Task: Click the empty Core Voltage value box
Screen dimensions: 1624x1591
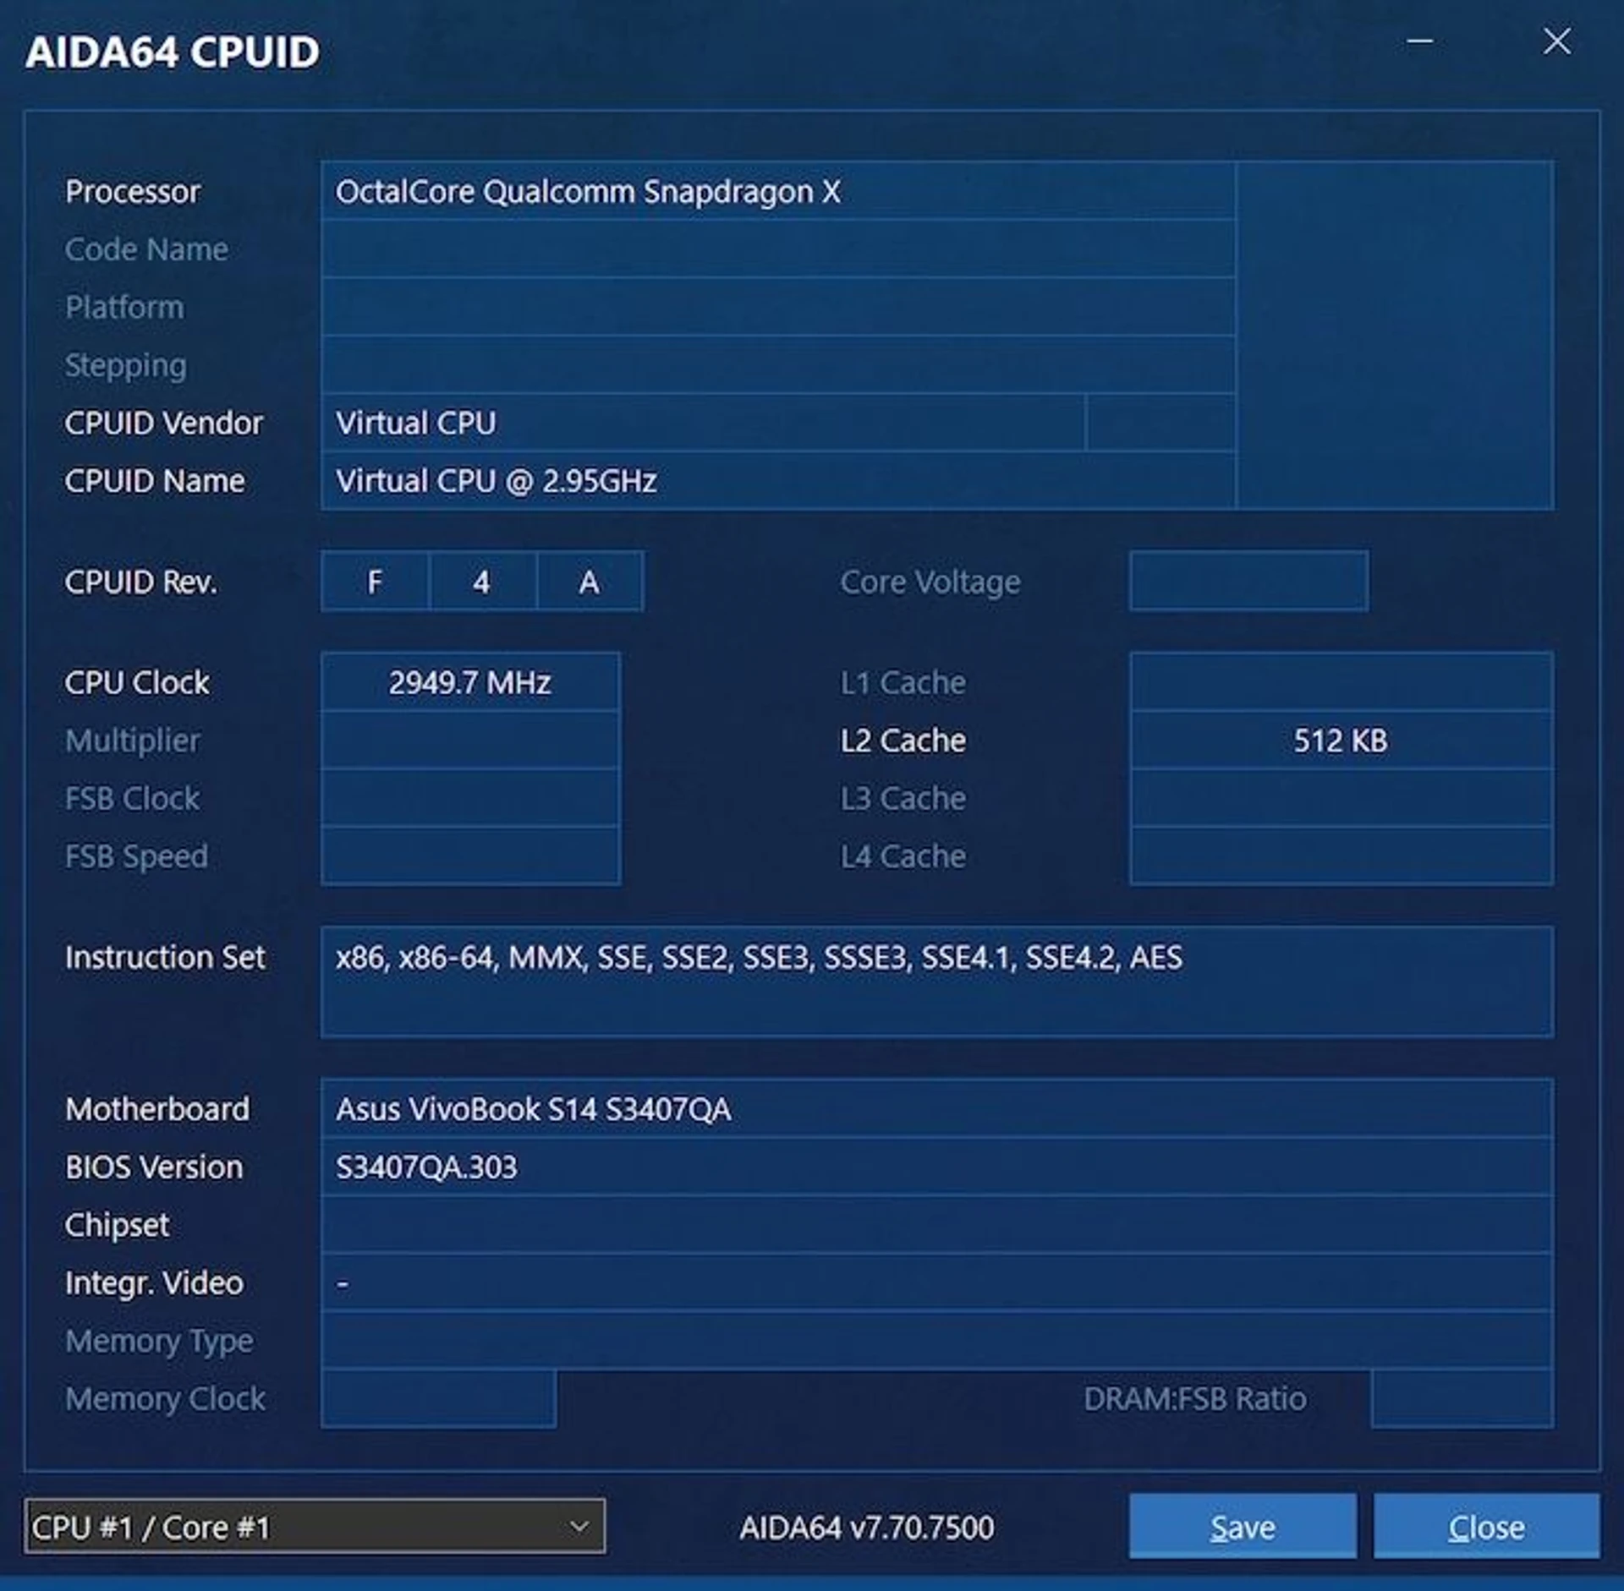Action: [1248, 582]
